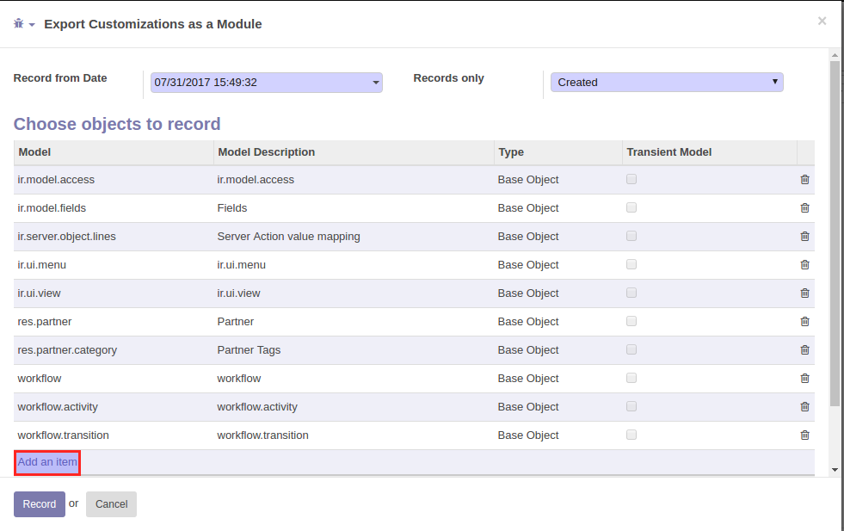
Task: Click Base Object in the workflow.activity row
Action: [528, 406]
